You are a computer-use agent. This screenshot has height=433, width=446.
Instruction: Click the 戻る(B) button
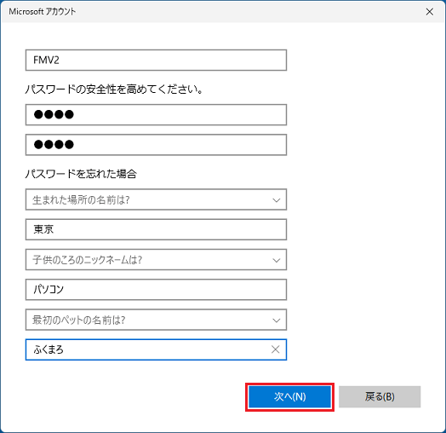[x=380, y=396]
